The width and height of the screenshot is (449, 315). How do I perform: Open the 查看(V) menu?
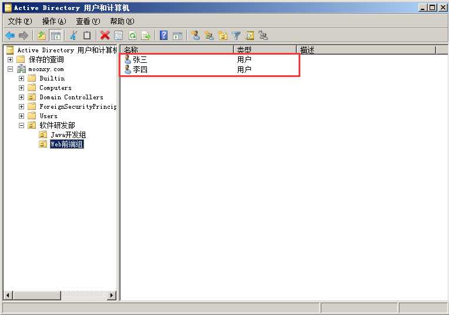[88, 21]
